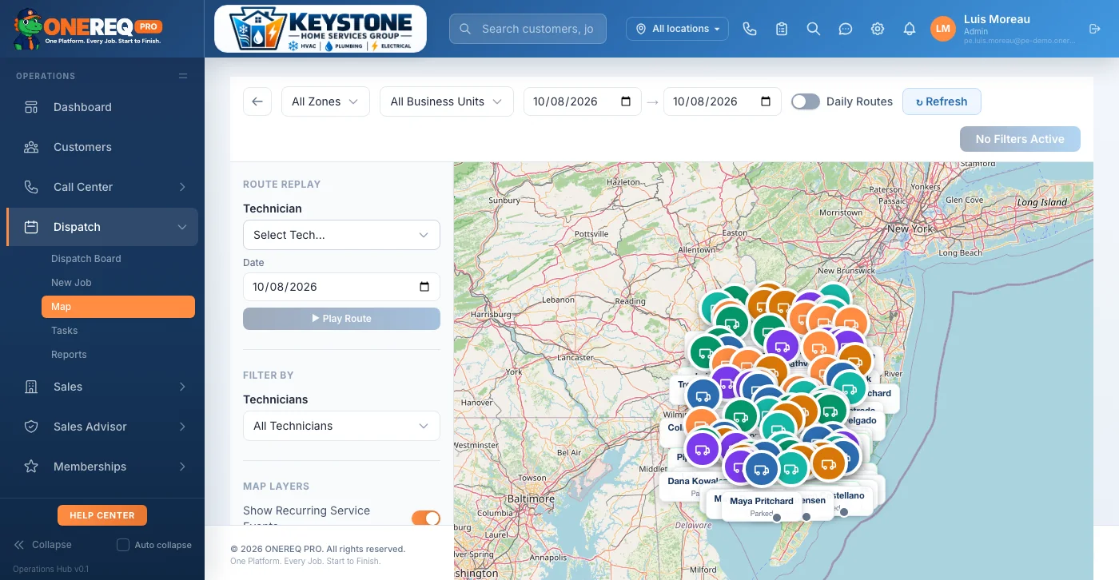The height and width of the screenshot is (580, 1119).
Task: Click the Play Route button
Action: pyautogui.click(x=341, y=319)
